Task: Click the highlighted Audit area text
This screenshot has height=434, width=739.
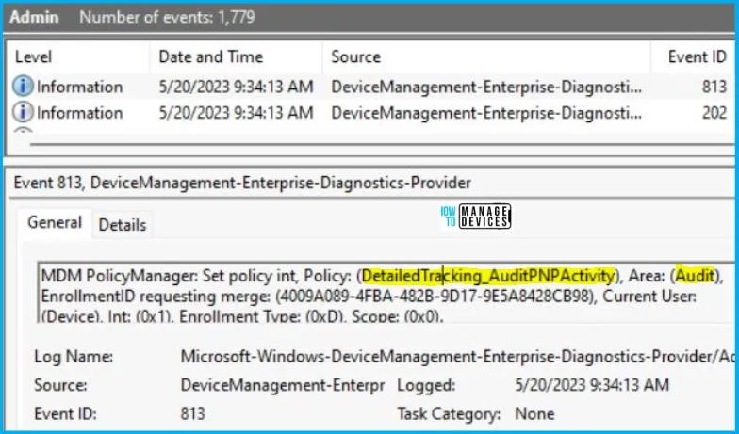Action: tap(696, 276)
